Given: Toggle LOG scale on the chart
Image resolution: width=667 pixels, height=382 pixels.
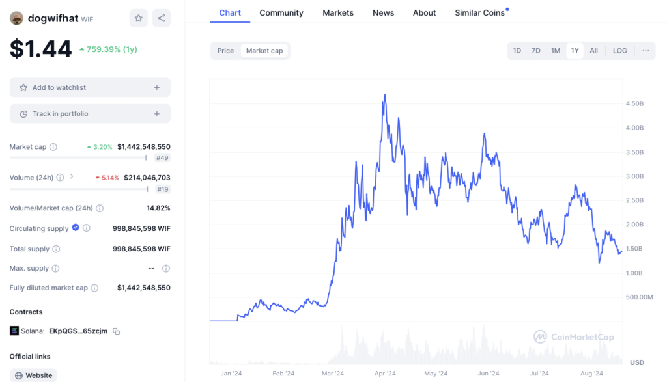Looking at the screenshot, I should [x=620, y=51].
